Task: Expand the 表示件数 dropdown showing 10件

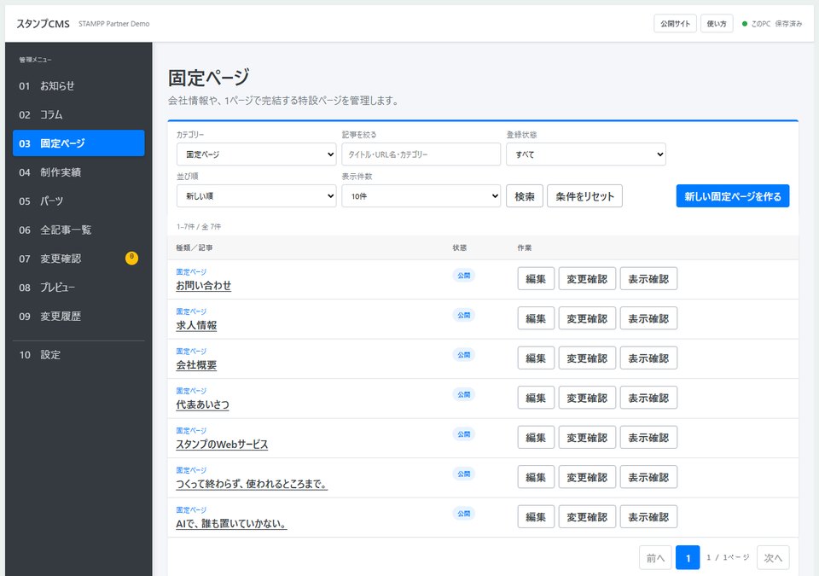Action: coord(421,196)
